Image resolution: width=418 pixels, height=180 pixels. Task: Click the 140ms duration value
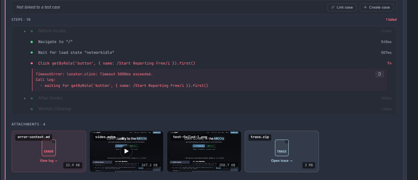pos(386,109)
